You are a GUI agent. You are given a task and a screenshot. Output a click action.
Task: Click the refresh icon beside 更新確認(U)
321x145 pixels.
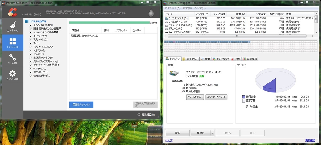click(x=139, y=115)
